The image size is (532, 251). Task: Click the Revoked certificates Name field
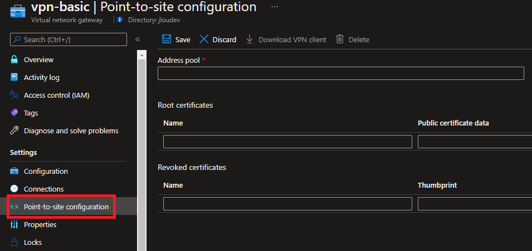click(287, 204)
